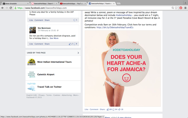Bookmark the page with the star icon
The height and width of the screenshot is (118, 188).
point(176,8)
